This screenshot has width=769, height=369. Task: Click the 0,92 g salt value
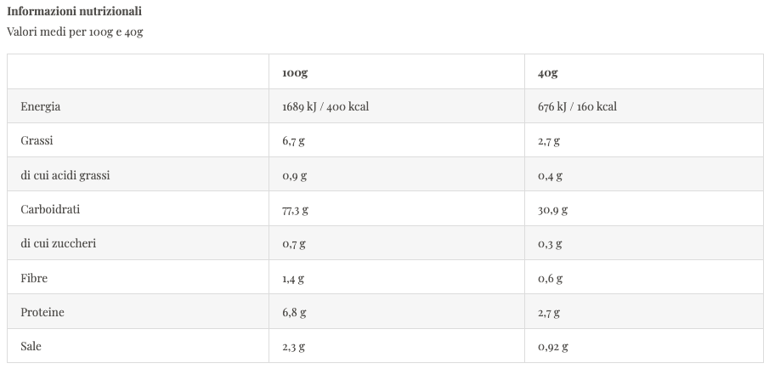click(553, 346)
